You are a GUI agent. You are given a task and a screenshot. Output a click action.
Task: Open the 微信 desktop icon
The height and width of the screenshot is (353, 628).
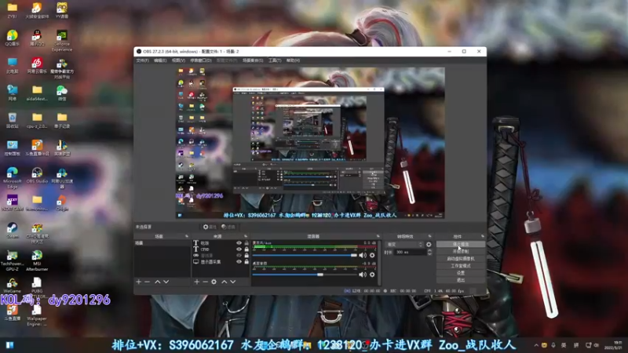62,93
